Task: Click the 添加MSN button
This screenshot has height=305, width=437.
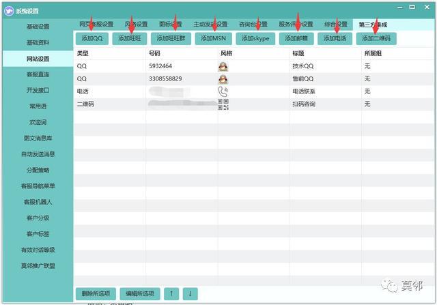Action: pyautogui.click(x=214, y=38)
